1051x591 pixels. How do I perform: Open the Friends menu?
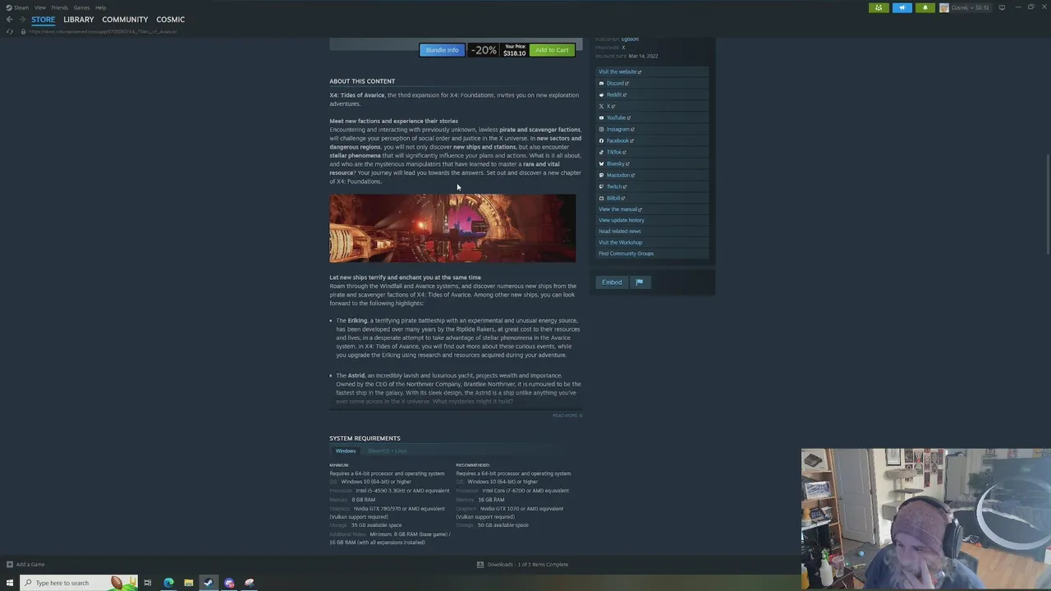[x=60, y=7]
